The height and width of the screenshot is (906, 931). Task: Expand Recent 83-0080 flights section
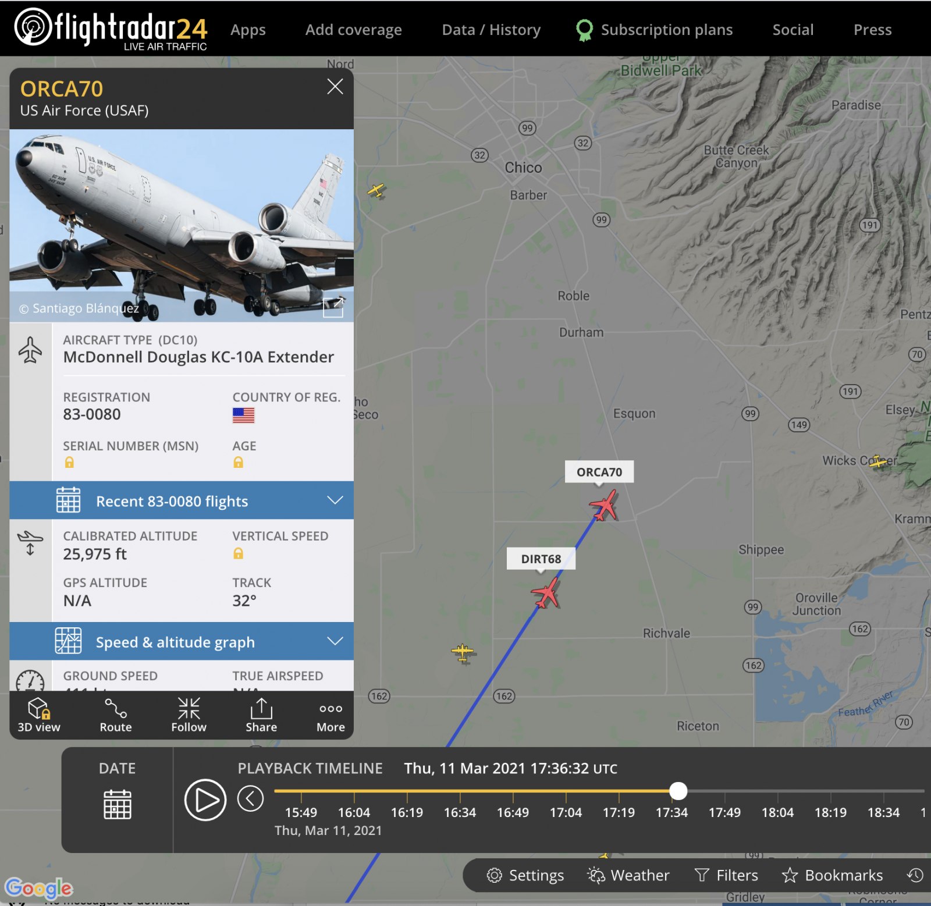click(x=182, y=500)
